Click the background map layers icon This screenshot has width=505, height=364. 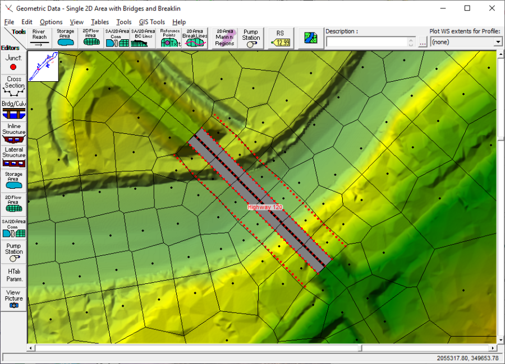(x=310, y=37)
